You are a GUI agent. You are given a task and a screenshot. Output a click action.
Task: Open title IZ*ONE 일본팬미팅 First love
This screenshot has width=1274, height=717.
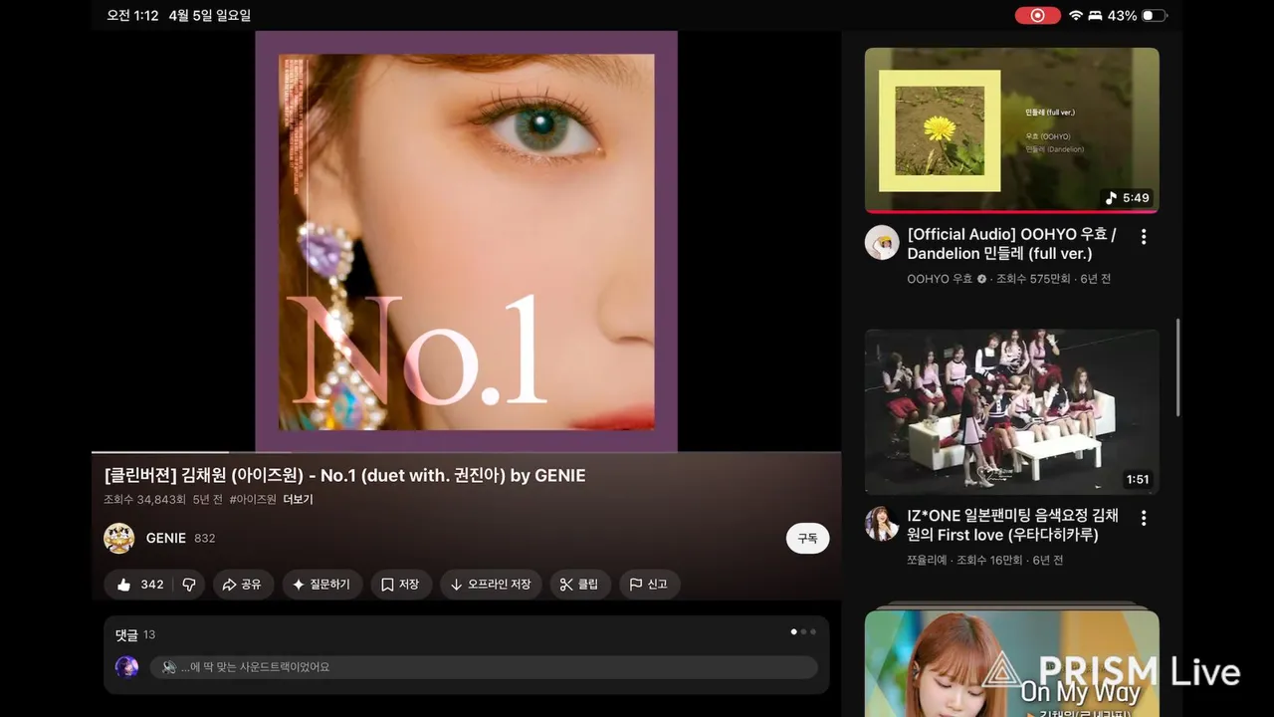click(1013, 525)
